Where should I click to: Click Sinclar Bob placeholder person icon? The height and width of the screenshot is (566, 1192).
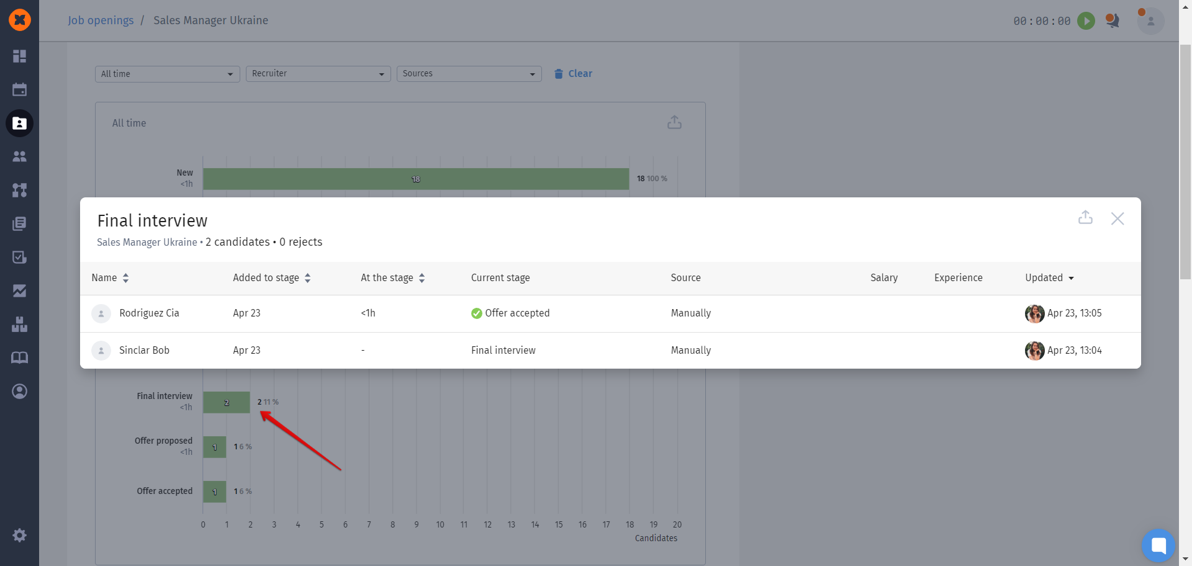point(101,351)
